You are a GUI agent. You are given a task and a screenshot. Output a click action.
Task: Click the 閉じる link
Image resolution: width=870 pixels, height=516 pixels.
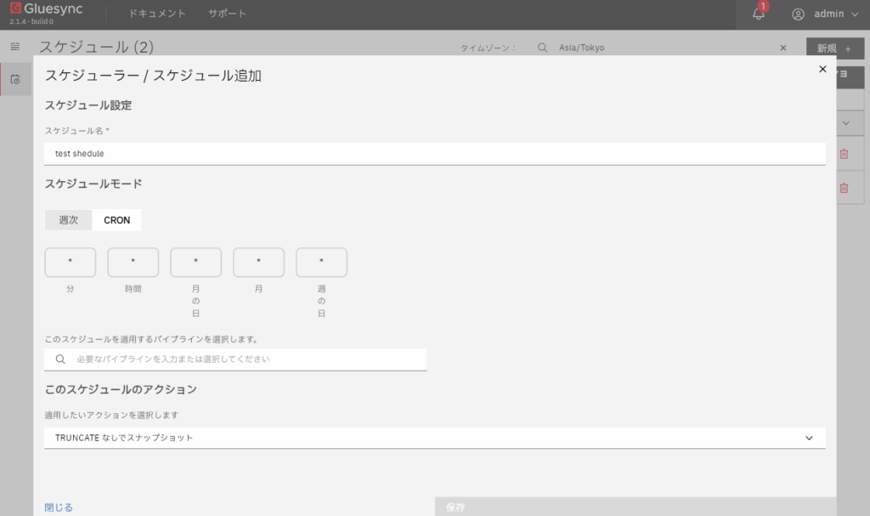click(x=59, y=507)
